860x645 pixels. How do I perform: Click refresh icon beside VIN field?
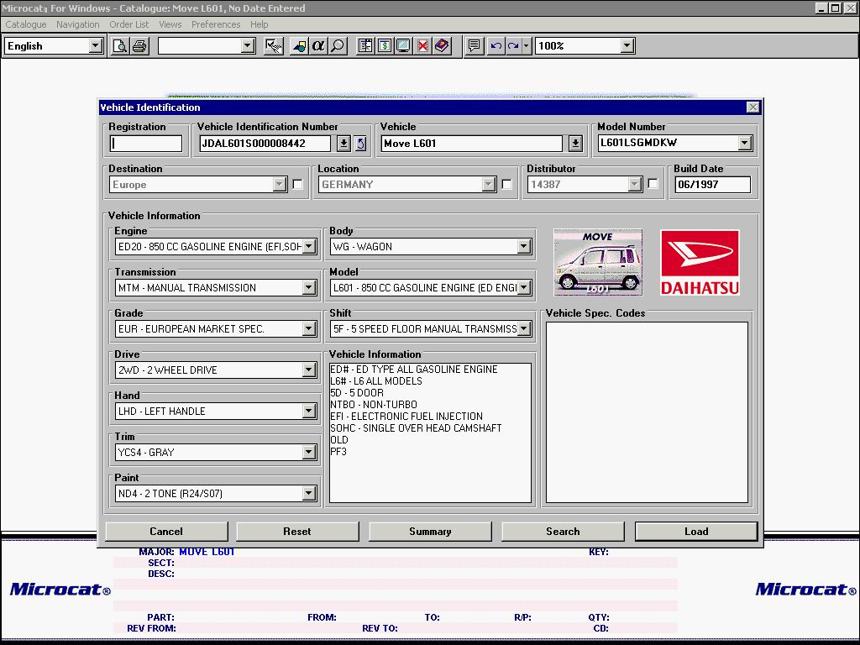click(x=360, y=144)
